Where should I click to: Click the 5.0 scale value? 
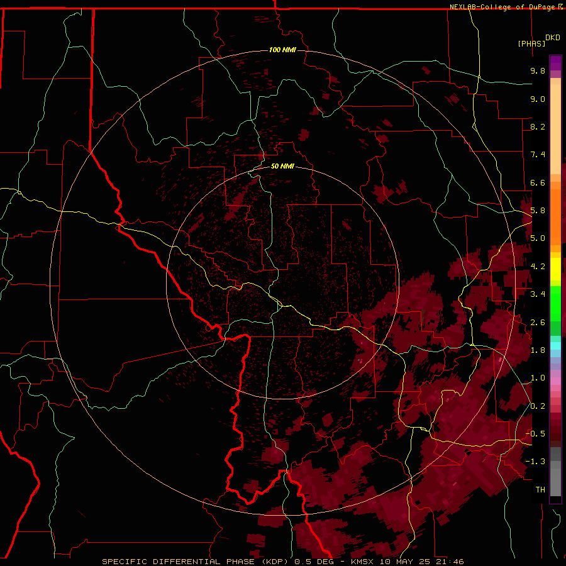pos(538,238)
